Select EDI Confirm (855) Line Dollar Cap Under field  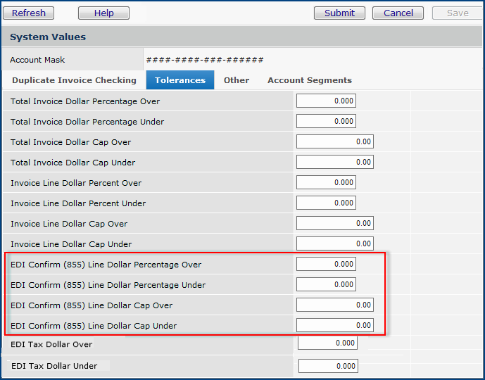[334, 326]
